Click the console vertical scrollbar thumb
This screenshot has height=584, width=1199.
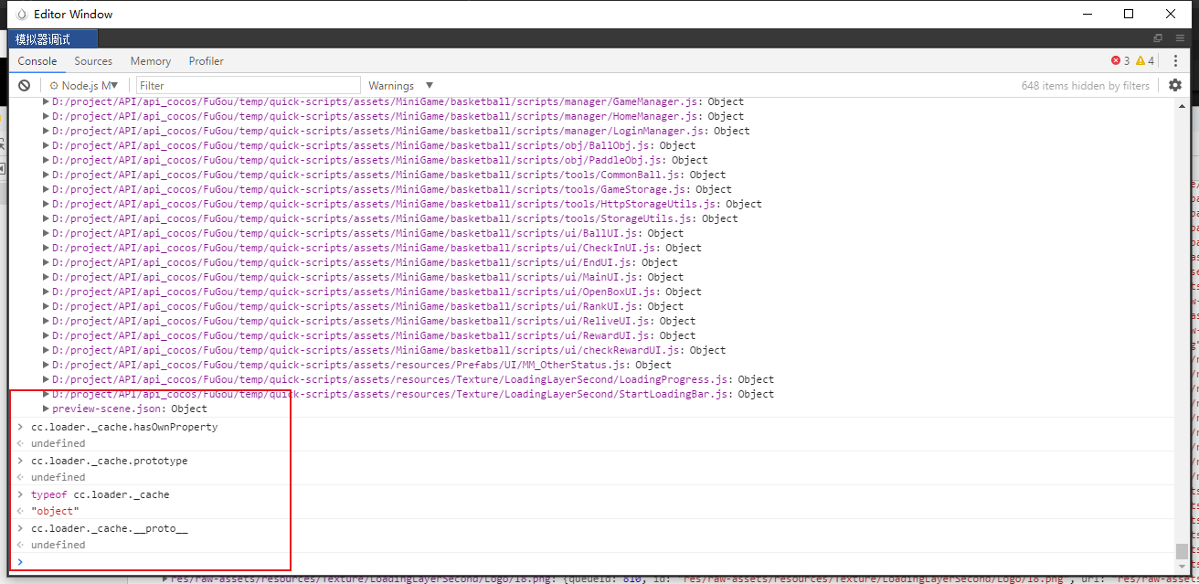pos(1182,551)
